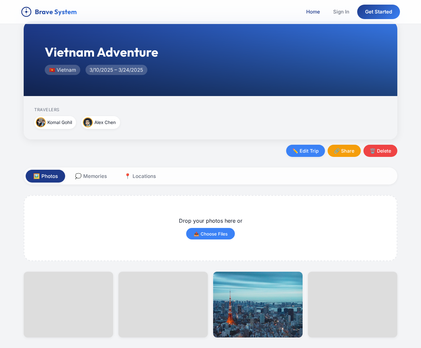Switch to the Memories tab
This screenshot has height=348, width=421.
point(91,176)
